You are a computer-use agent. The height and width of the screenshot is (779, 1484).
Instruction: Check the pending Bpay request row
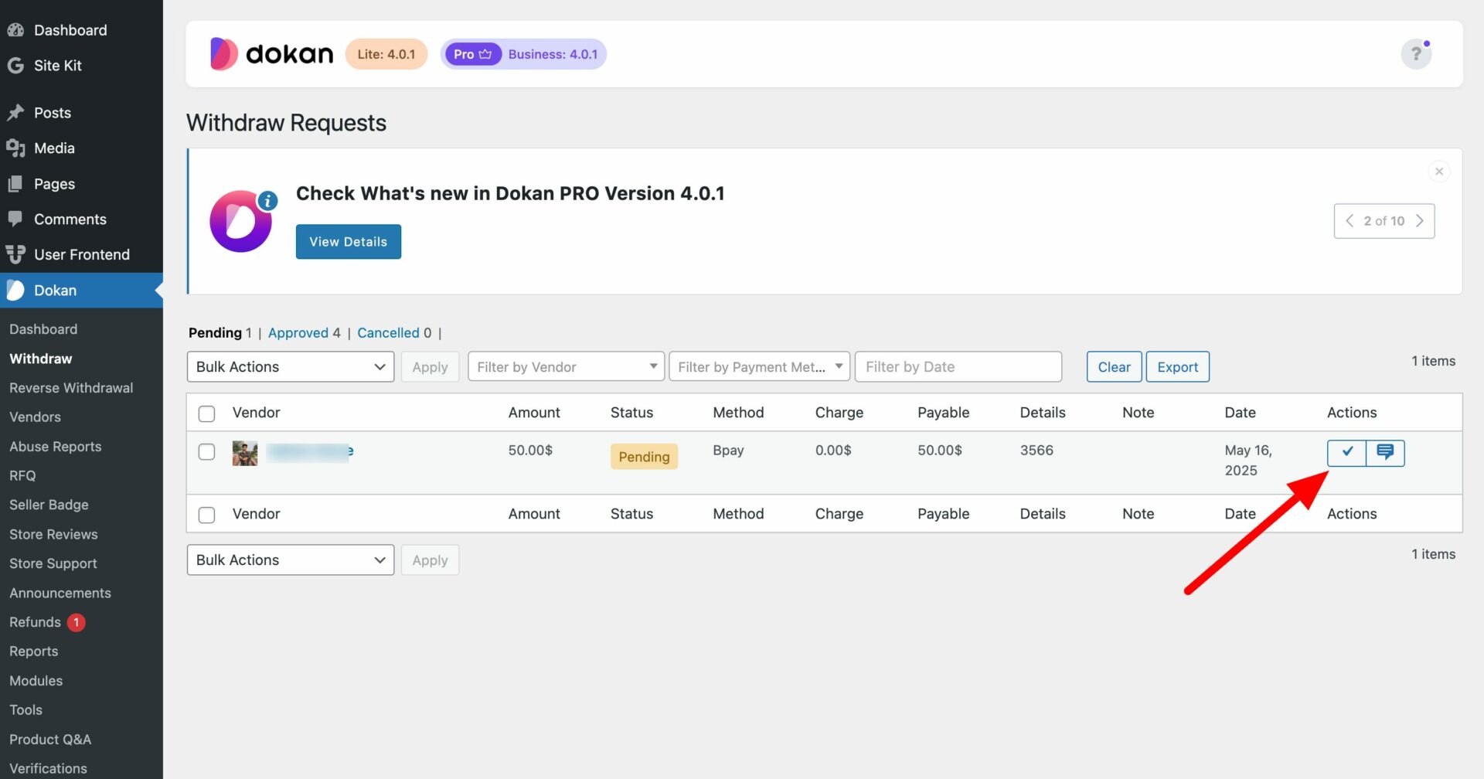click(206, 451)
